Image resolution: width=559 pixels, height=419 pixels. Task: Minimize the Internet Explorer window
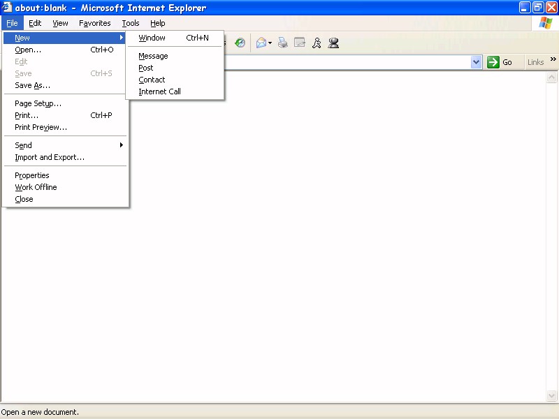(x=525, y=8)
